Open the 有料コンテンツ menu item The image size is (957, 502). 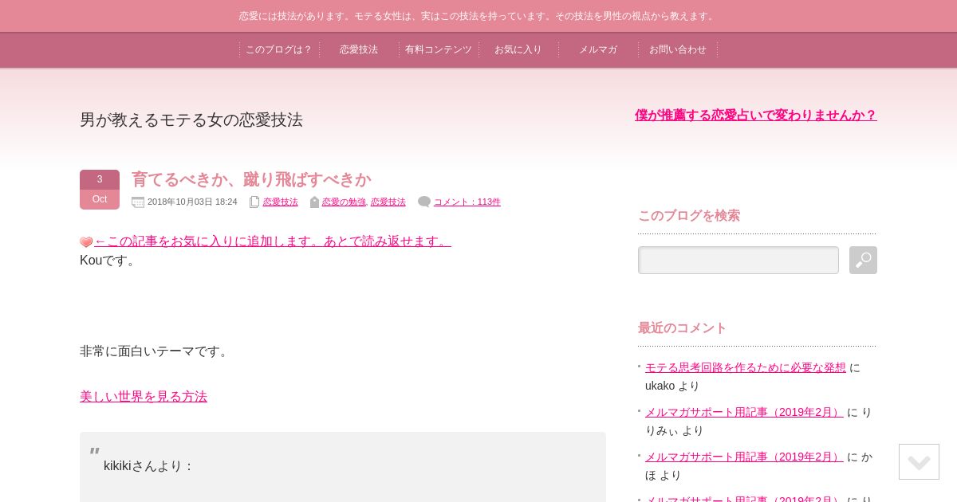[x=439, y=49]
